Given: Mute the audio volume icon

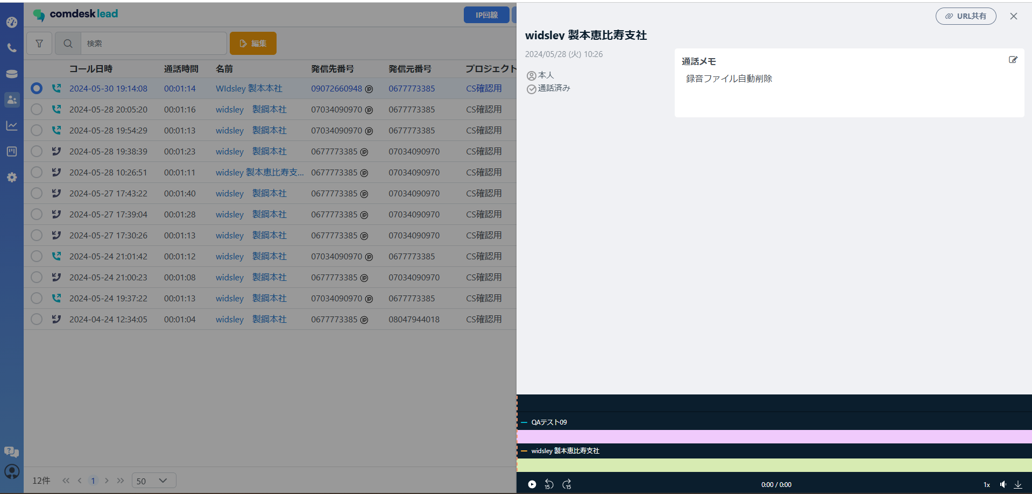Looking at the screenshot, I should (x=1003, y=484).
